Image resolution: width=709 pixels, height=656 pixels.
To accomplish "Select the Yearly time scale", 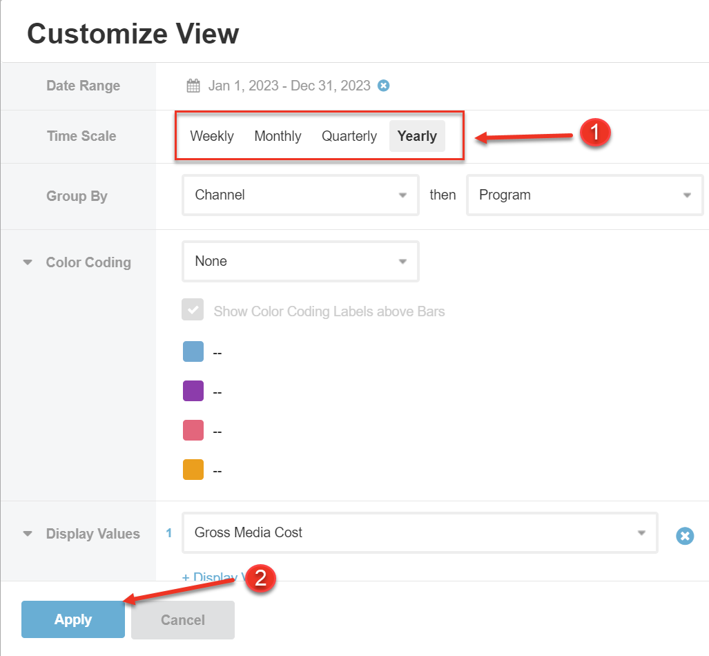I will click(417, 136).
